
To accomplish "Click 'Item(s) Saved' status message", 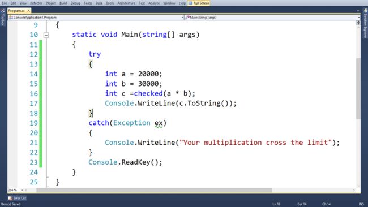I will click(11, 204).
